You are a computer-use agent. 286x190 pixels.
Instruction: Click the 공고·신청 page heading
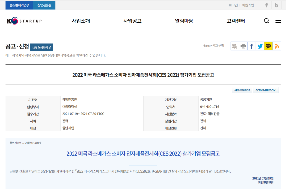tap(17, 46)
